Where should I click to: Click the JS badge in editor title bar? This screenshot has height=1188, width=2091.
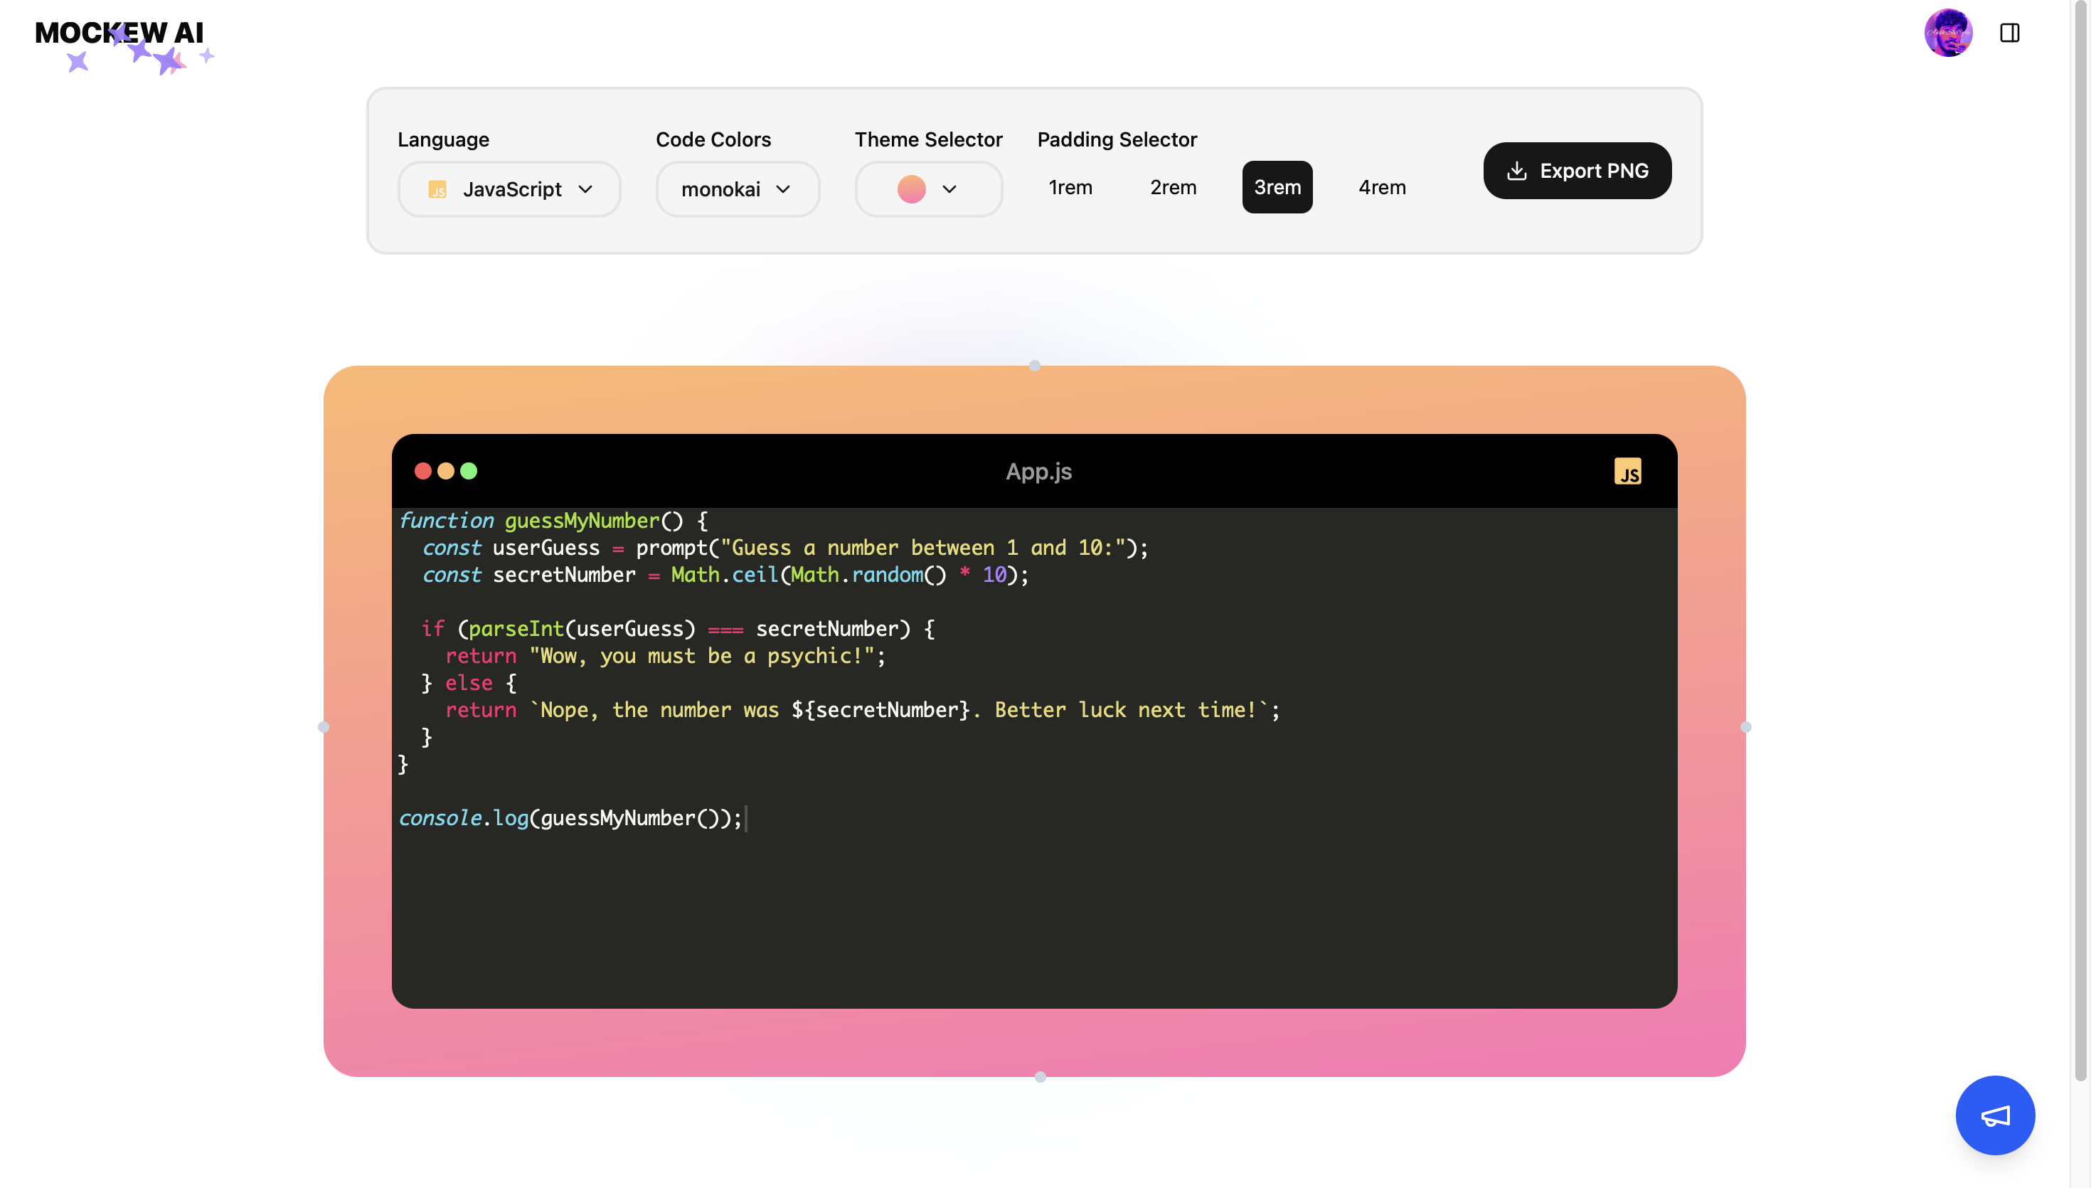1627,472
